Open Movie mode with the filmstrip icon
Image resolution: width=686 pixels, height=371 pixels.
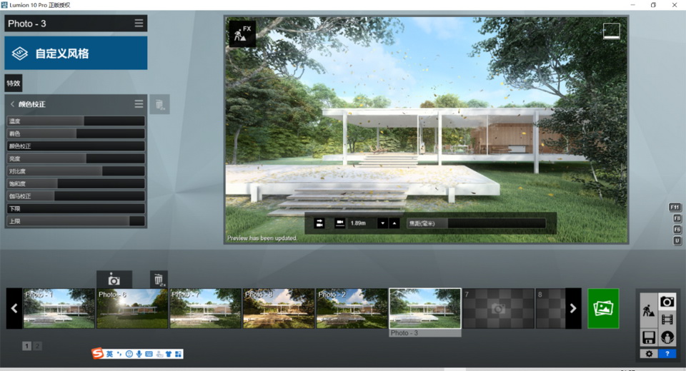point(667,320)
